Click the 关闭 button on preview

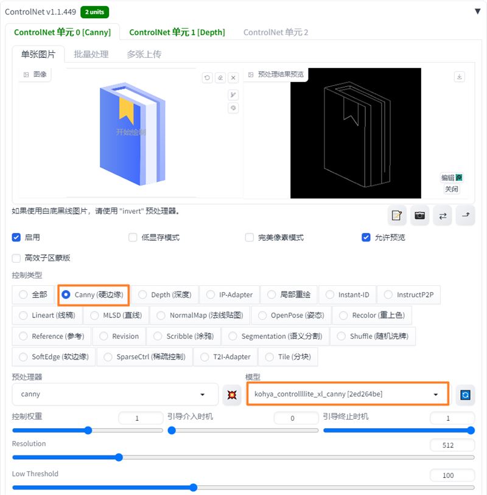click(451, 189)
